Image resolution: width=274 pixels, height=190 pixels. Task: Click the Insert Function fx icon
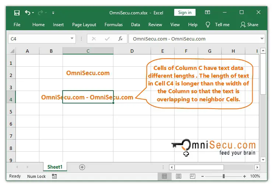point(120,39)
